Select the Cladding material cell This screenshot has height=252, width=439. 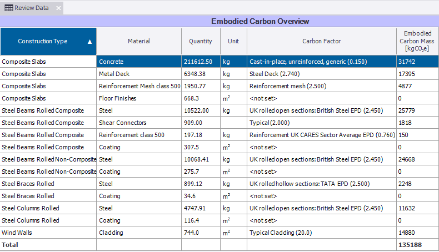139,233
